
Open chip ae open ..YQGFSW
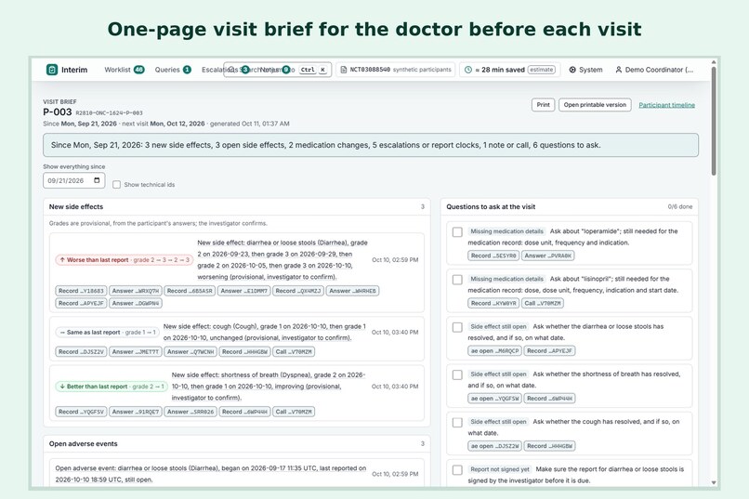(494, 399)
